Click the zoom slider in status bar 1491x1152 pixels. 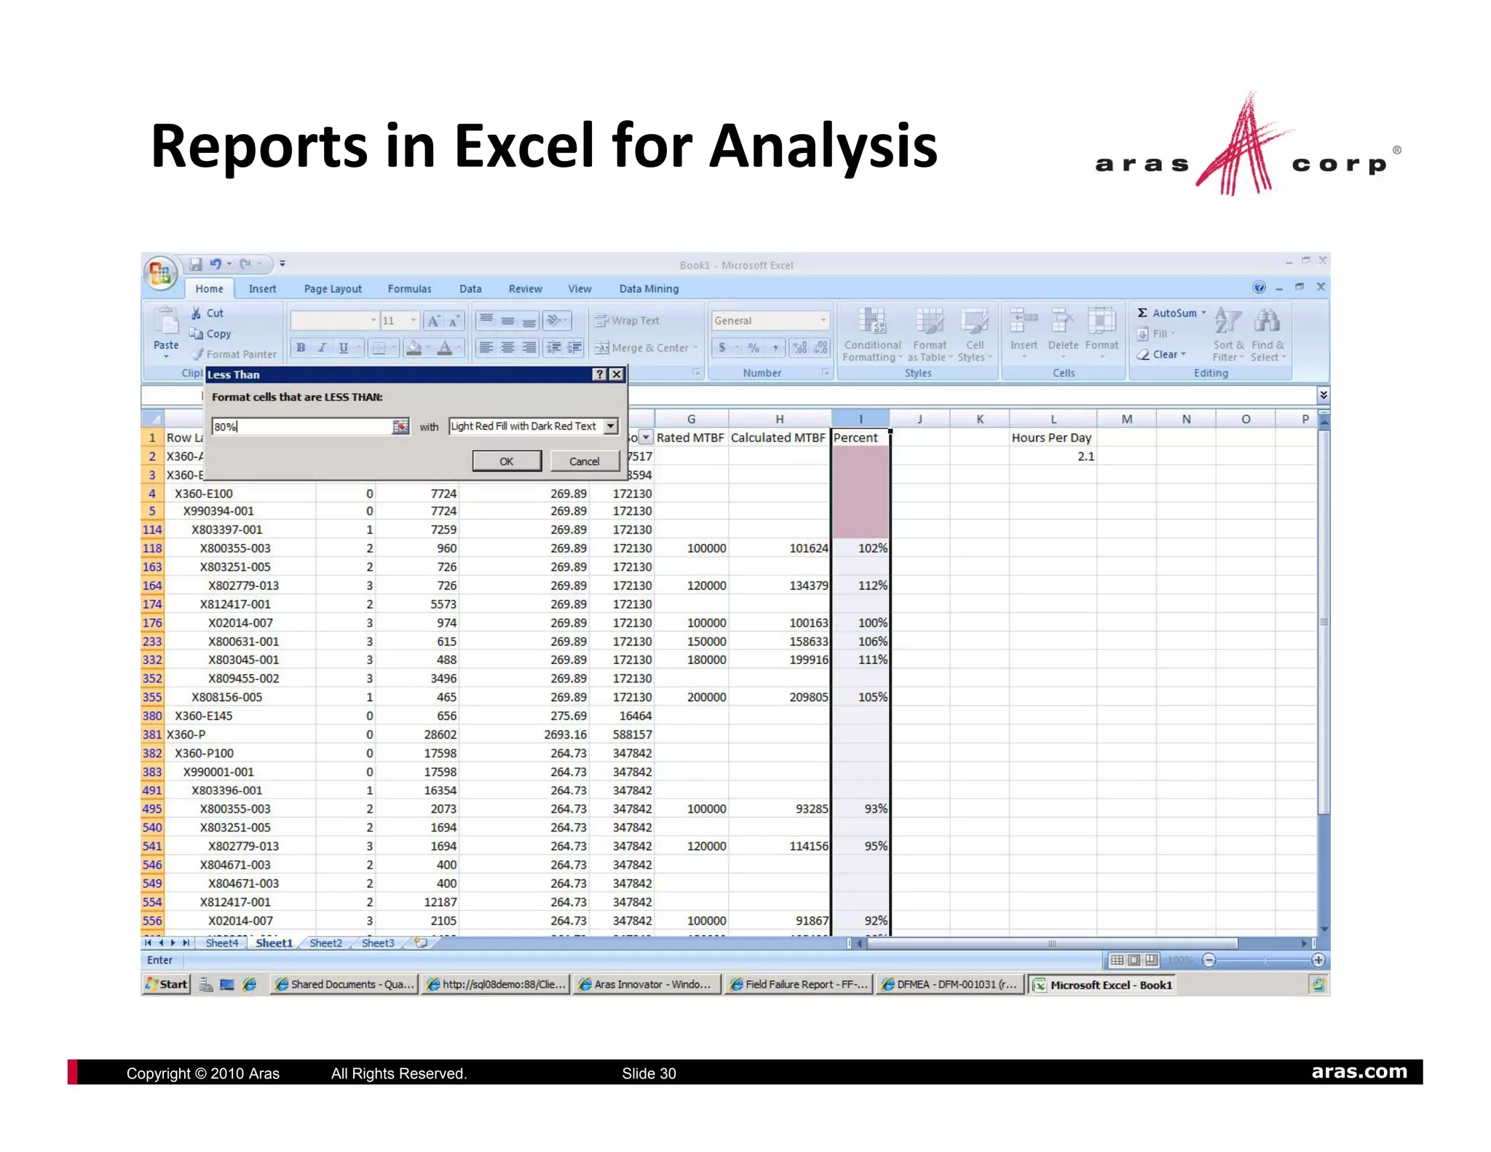1264,960
